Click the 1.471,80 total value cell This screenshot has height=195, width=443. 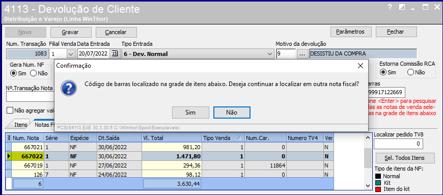172,156
